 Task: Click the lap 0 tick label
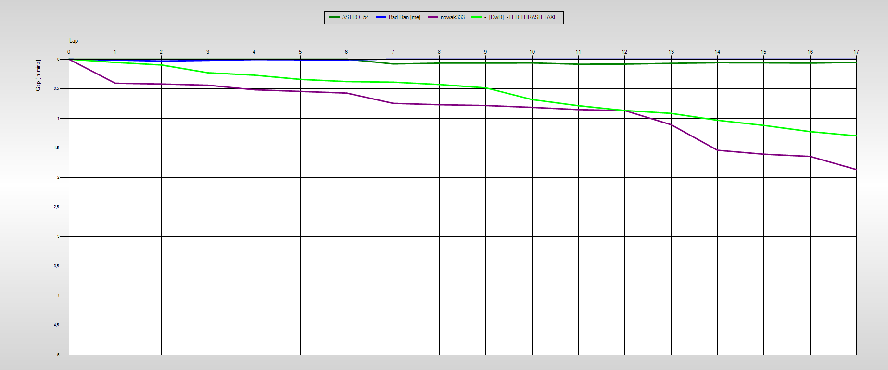69,52
